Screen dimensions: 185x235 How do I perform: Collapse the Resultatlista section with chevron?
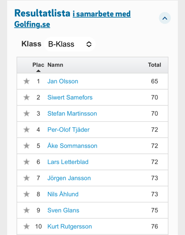[x=165, y=18]
